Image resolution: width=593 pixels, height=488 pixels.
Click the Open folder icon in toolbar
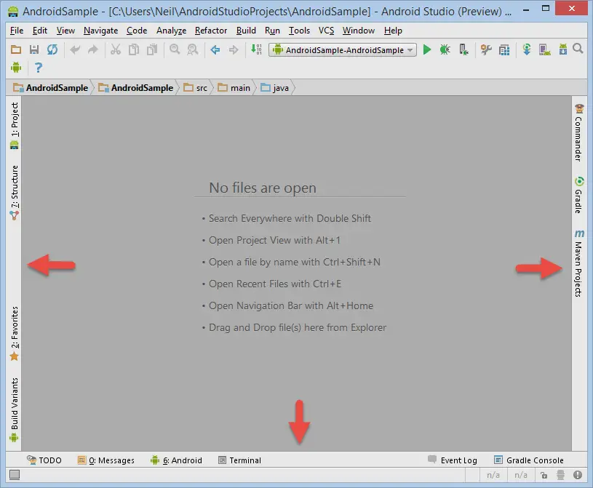(x=16, y=49)
